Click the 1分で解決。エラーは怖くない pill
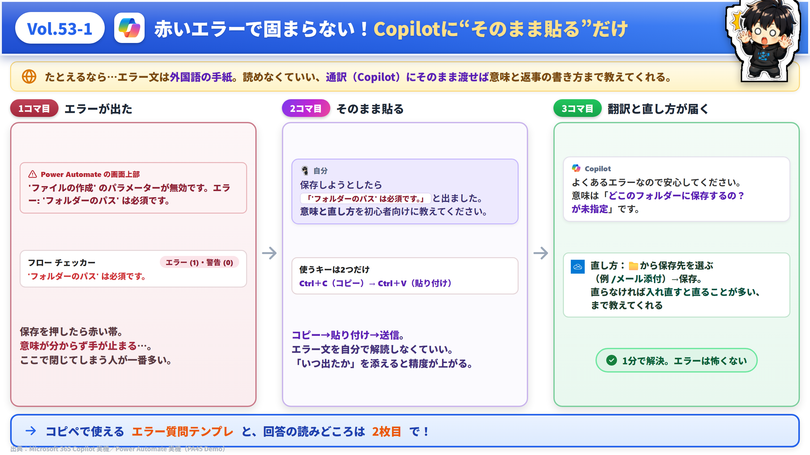Image resolution: width=810 pixels, height=455 pixels. click(676, 360)
